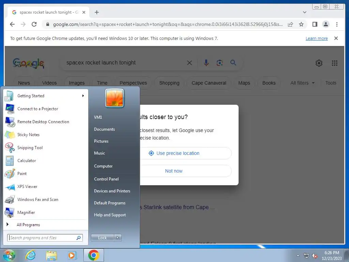Open Pictures library
349x262 pixels.
click(101, 141)
